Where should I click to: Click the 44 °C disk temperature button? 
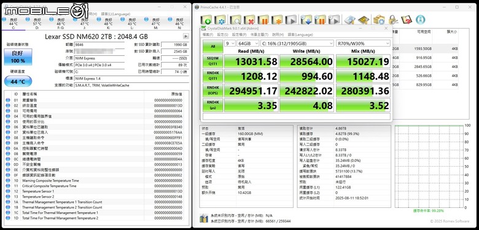pyautogui.click(x=18, y=82)
